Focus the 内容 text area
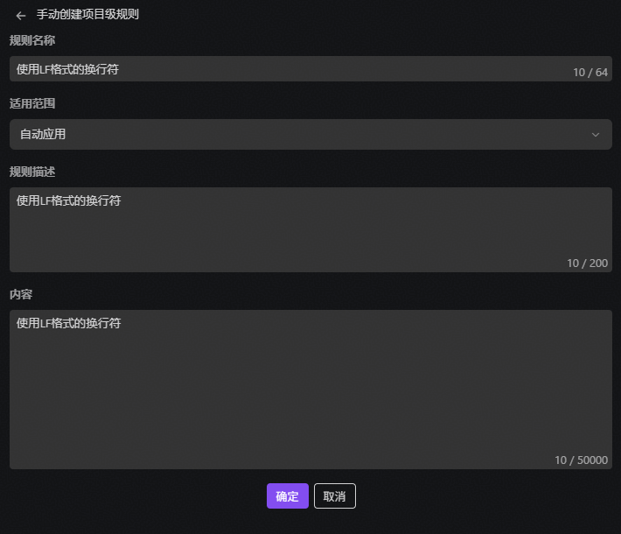The width and height of the screenshot is (621, 534). click(x=310, y=390)
